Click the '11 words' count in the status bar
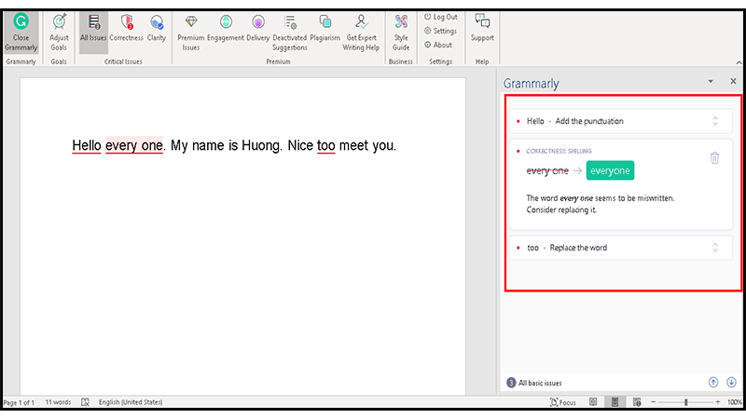Image resolution: width=746 pixels, height=419 pixels. pos(58,402)
